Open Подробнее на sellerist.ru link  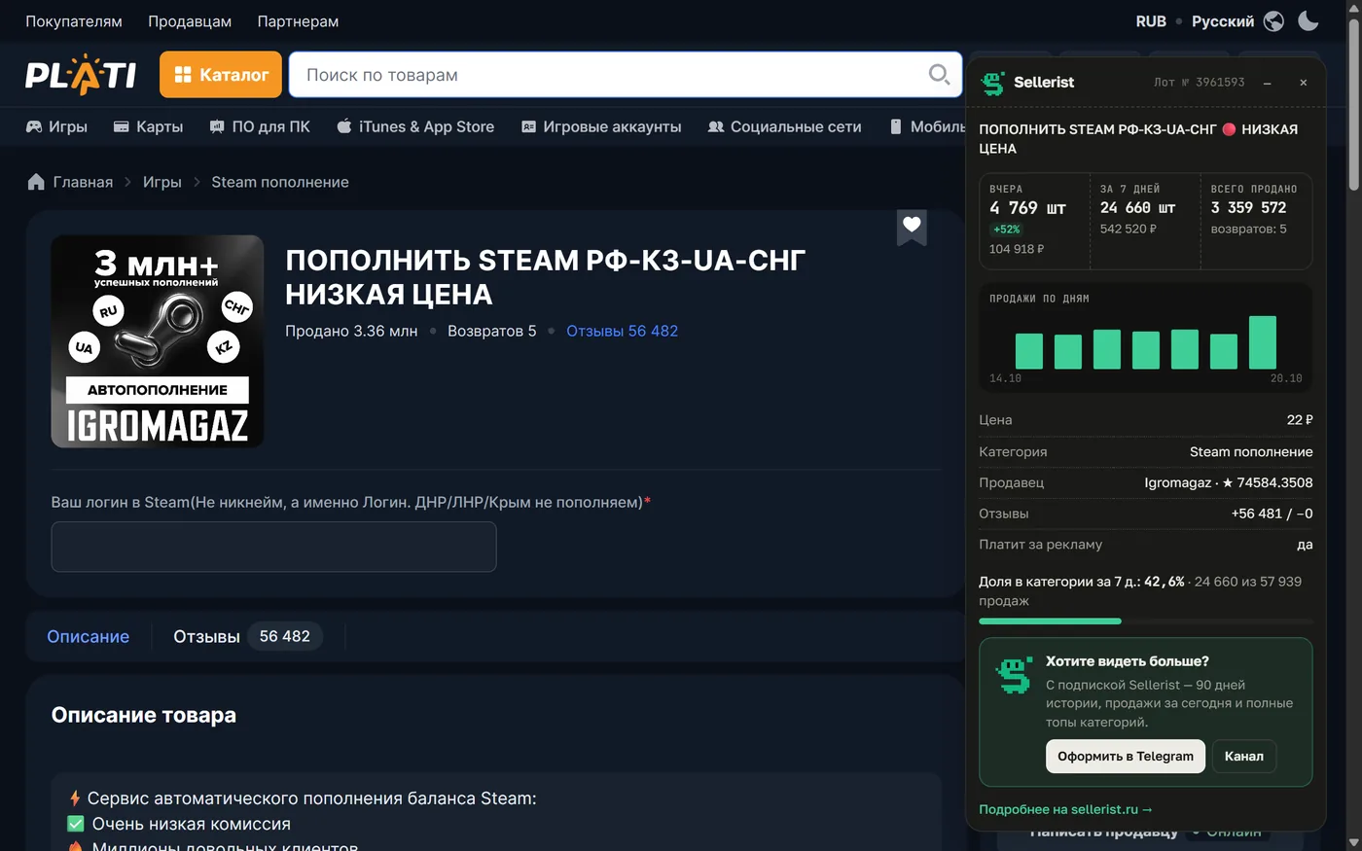coord(1065,809)
